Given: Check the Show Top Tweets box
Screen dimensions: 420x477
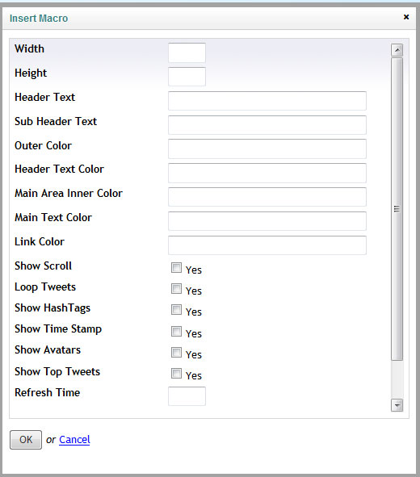Looking at the screenshot, I should click(176, 373).
